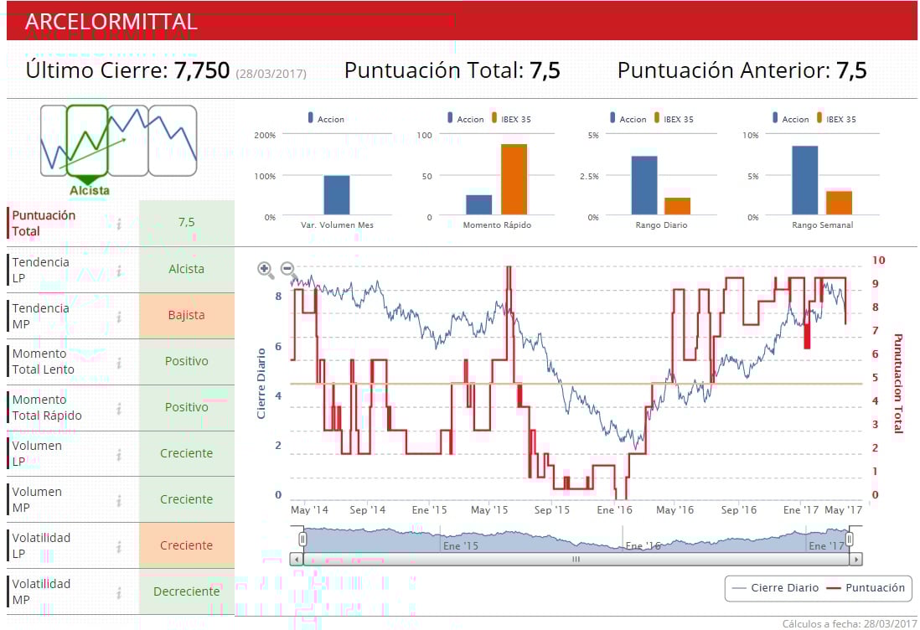Click the Ene '16 label on the main time axis
The width and height of the screenshot is (920, 630).
point(614,509)
